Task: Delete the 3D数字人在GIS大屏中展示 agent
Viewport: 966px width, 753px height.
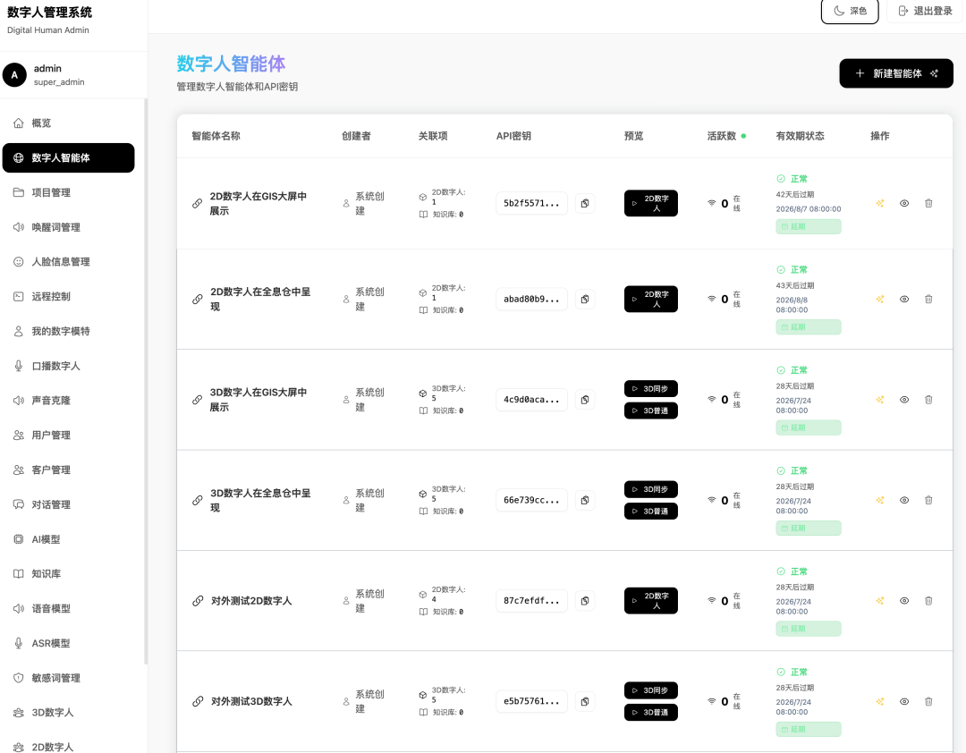Action: (928, 400)
